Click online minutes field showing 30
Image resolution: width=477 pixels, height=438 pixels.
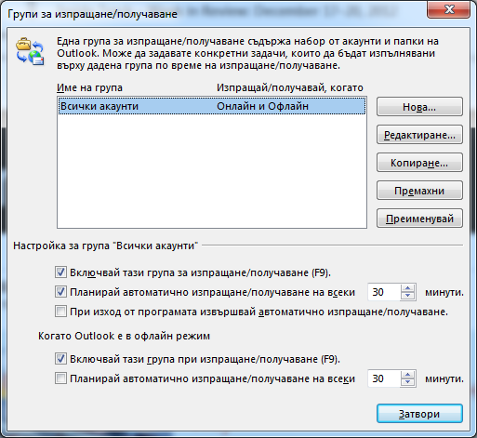coord(384,292)
